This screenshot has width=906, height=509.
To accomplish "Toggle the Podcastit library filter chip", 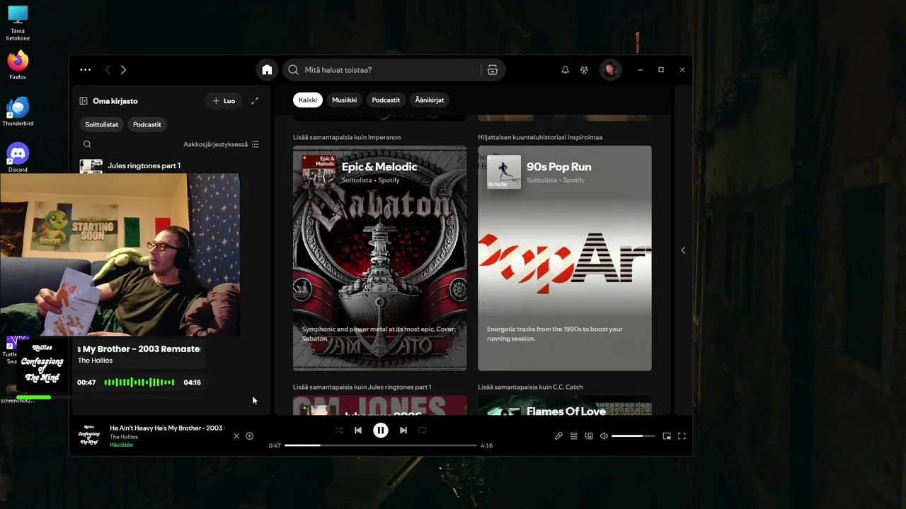I will click(147, 124).
